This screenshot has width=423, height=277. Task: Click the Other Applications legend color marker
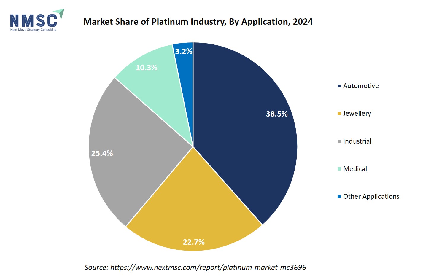click(339, 197)
